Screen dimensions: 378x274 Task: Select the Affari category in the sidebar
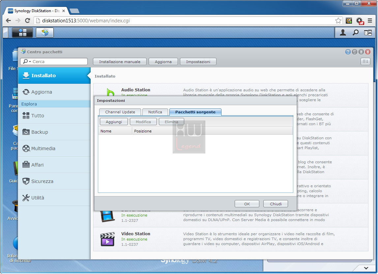(54, 165)
